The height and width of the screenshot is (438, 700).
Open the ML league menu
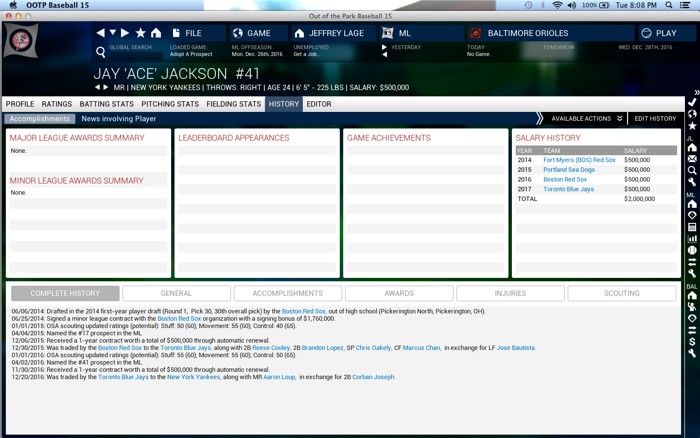(421, 33)
